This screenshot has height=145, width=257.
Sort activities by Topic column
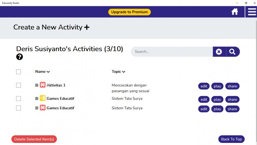tap(118, 72)
